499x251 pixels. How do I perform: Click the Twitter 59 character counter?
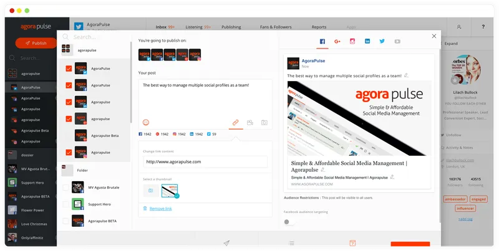(x=211, y=134)
